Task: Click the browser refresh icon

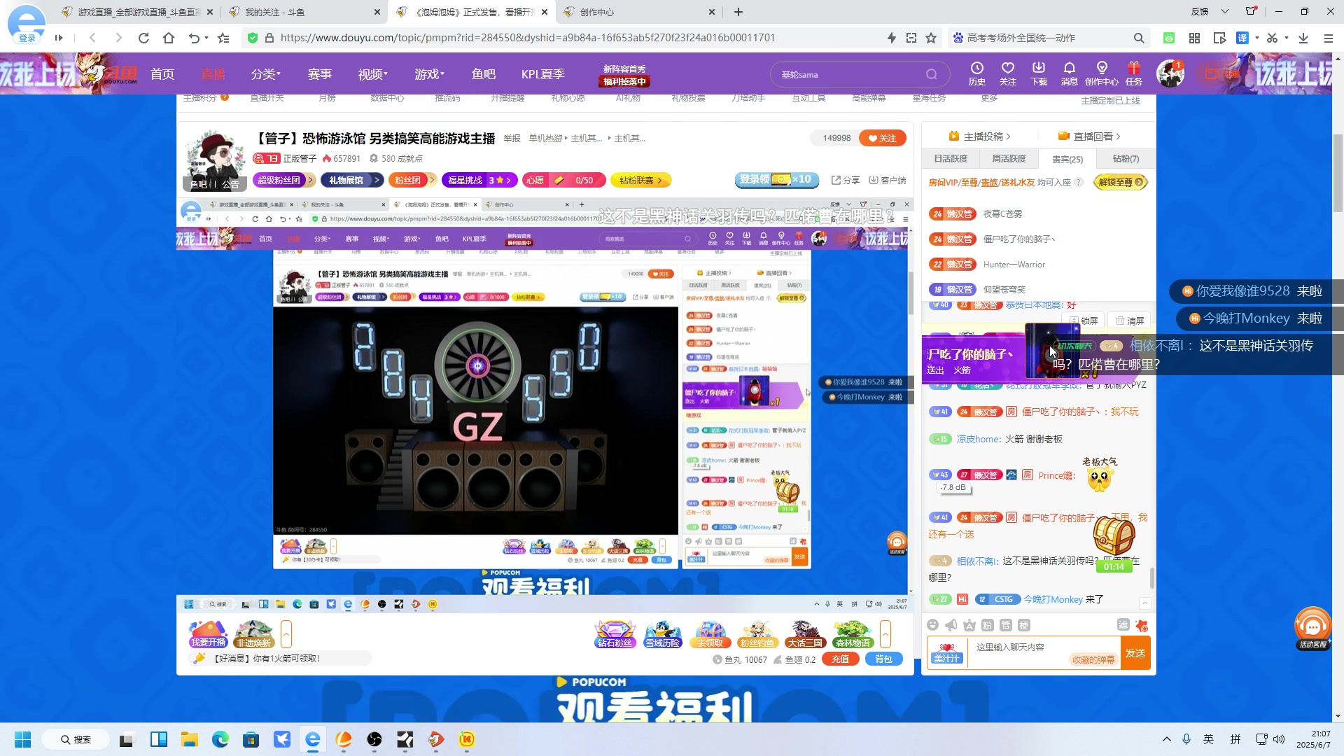Action: (x=143, y=38)
